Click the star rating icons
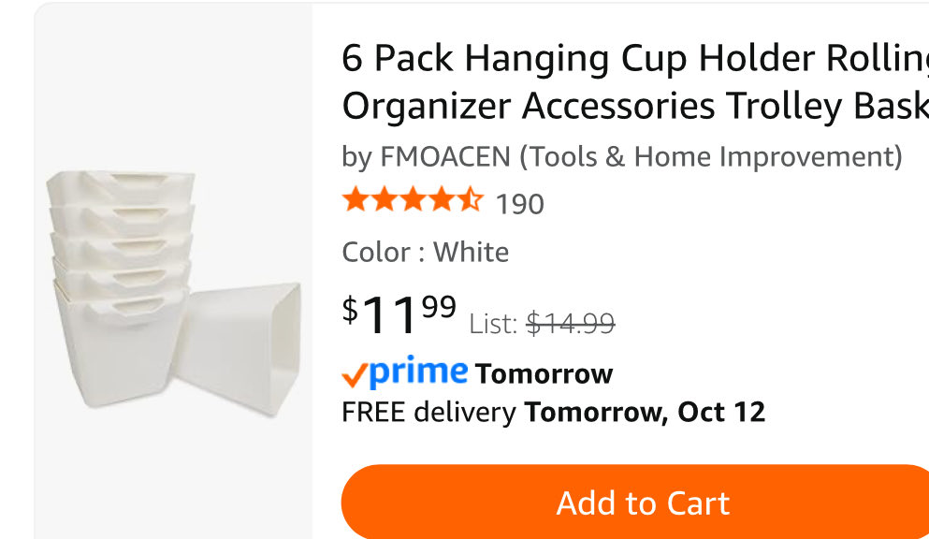 413,199
